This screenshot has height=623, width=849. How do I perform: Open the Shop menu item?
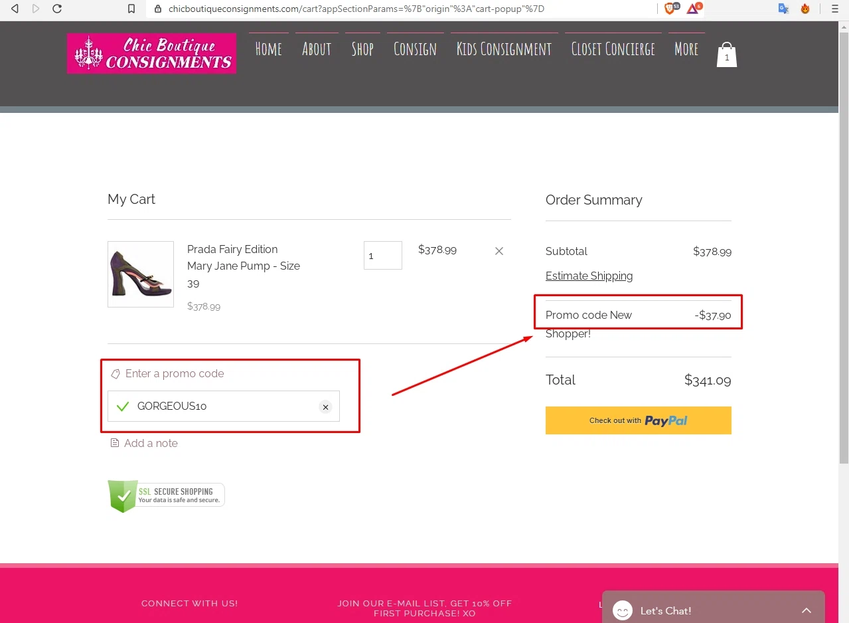(362, 49)
